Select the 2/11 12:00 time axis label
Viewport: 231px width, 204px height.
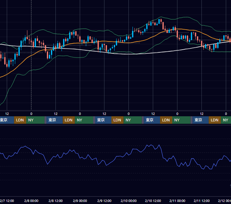201,201
